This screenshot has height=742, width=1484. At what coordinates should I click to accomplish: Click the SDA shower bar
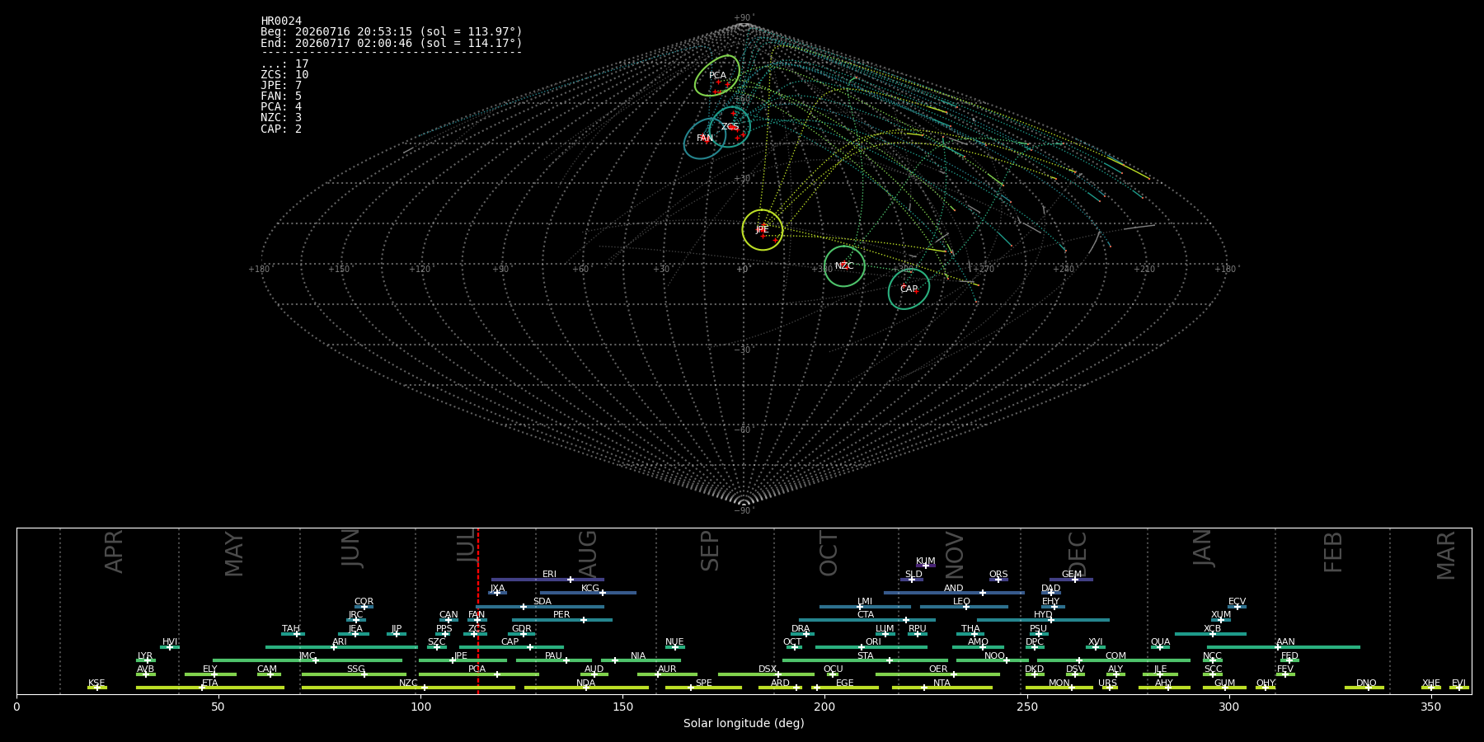click(540, 607)
